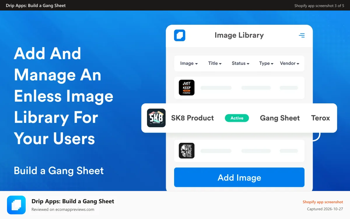Click the Build a Gang Sheet subtitle
The height and width of the screenshot is (219, 350).
pyautogui.click(x=59, y=171)
